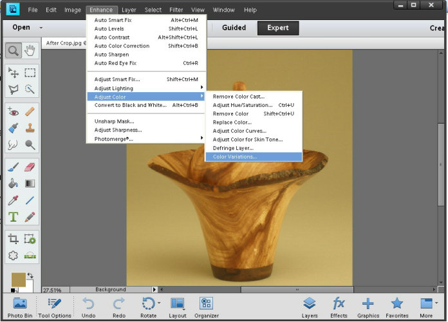Pick the Red Eye Removal tool

pos(13,112)
